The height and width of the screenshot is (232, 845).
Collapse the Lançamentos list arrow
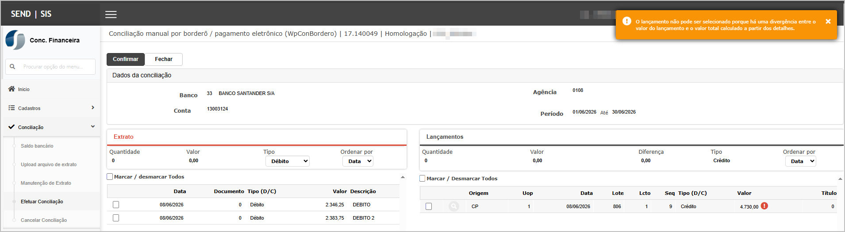tap(840, 179)
